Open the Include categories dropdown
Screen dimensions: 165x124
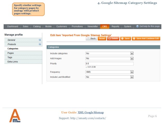109,53
